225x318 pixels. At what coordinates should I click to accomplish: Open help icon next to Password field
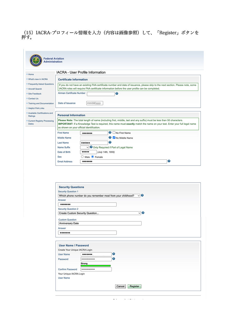click(x=114, y=259)
